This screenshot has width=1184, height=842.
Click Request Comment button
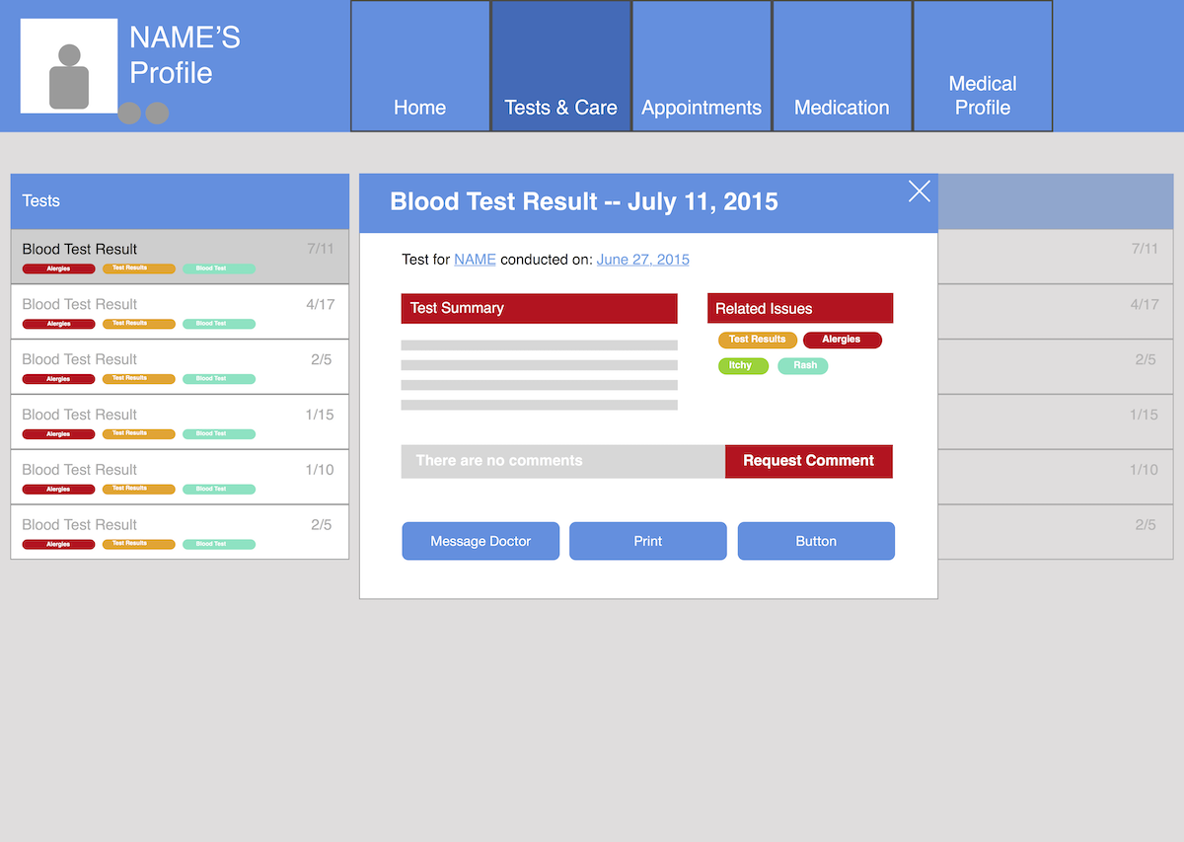pyautogui.click(x=808, y=461)
